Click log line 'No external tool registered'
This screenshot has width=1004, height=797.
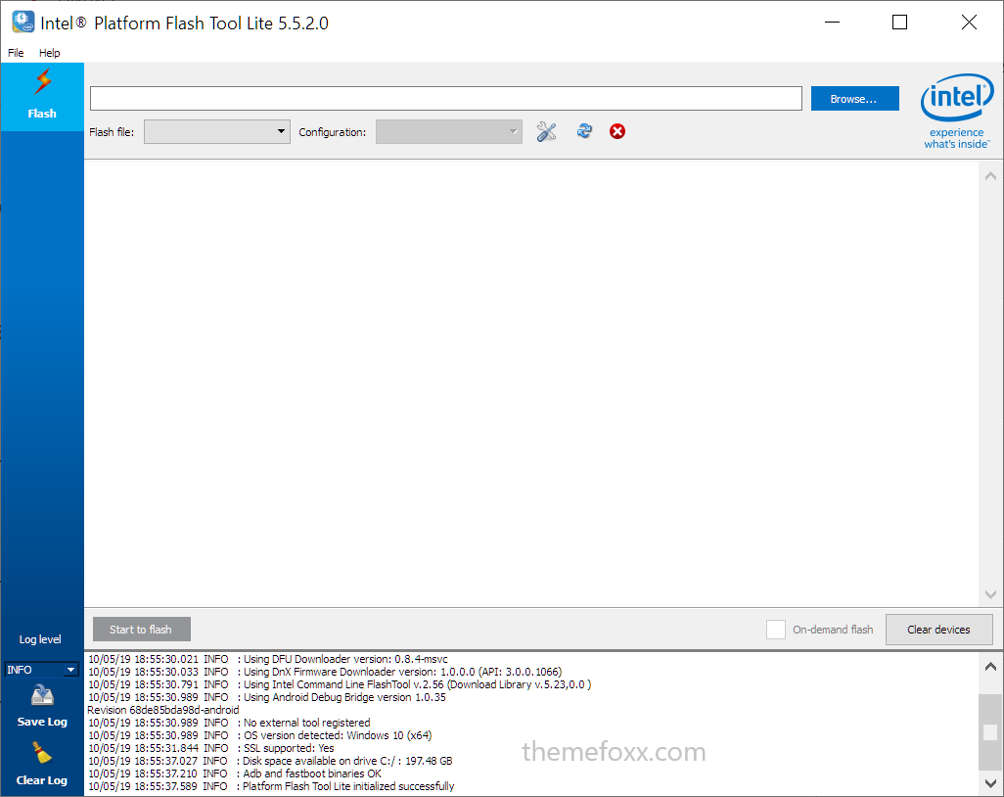pos(229,722)
